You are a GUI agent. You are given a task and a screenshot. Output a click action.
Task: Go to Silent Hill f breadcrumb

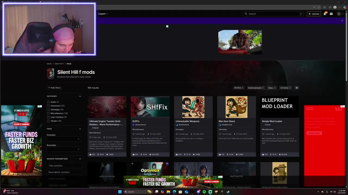(59, 64)
